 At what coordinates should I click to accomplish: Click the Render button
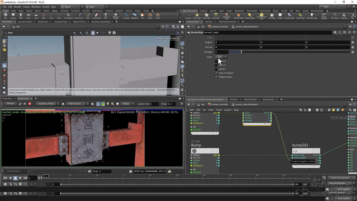[10, 104]
